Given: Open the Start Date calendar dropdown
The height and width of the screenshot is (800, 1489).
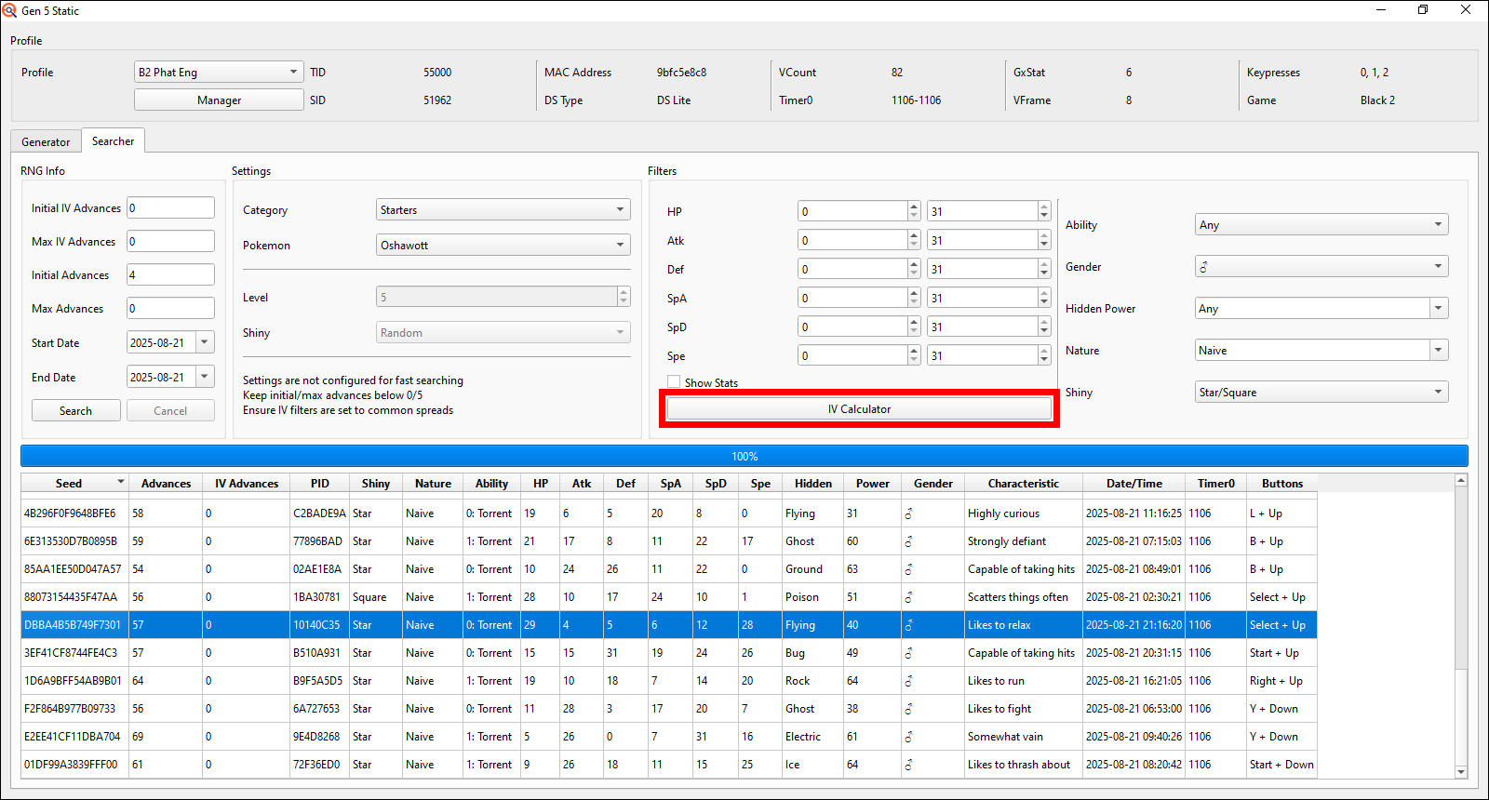Looking at the screenshot, I should point(205,342).
